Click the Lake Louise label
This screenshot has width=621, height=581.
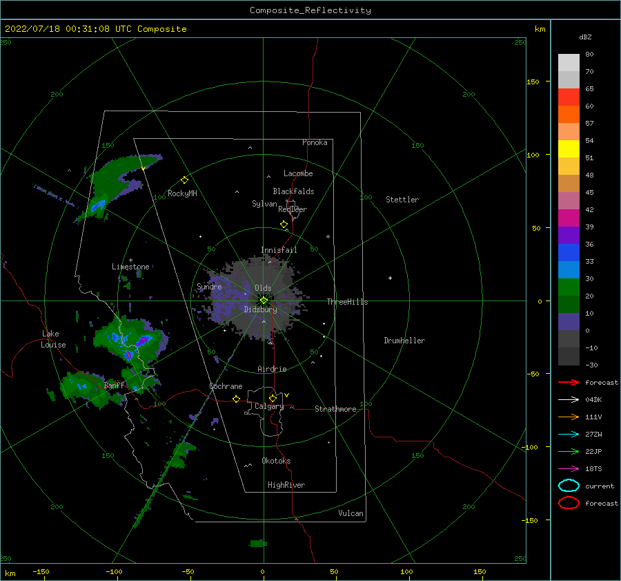click(x=53, y=339)
